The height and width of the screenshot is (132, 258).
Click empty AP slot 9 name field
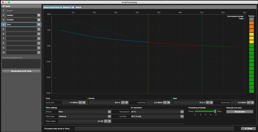(21, 48)
